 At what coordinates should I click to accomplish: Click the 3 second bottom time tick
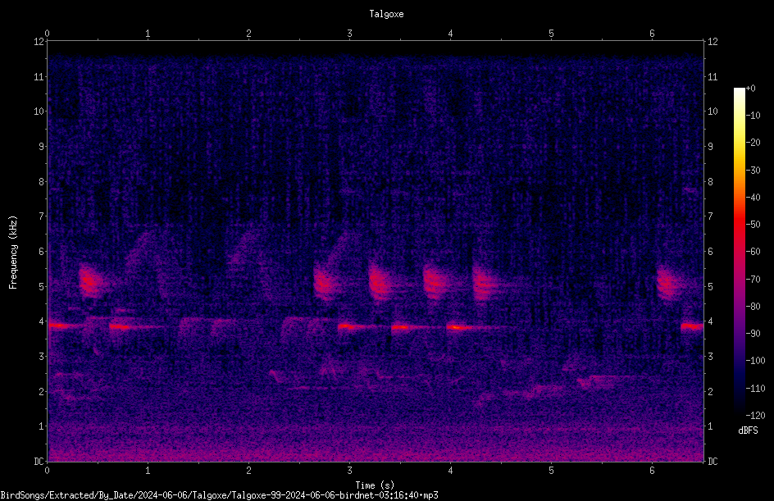tap(349, 471)
